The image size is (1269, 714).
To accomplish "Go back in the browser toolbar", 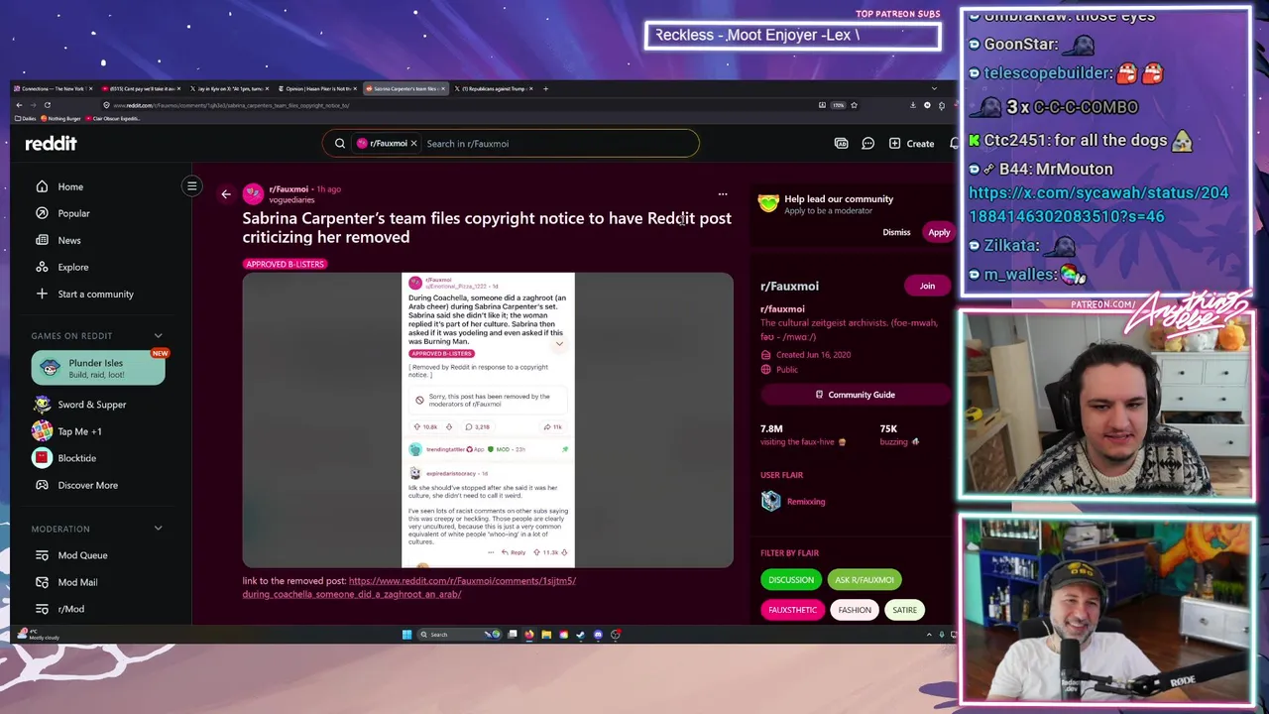I will pos(18,105).
